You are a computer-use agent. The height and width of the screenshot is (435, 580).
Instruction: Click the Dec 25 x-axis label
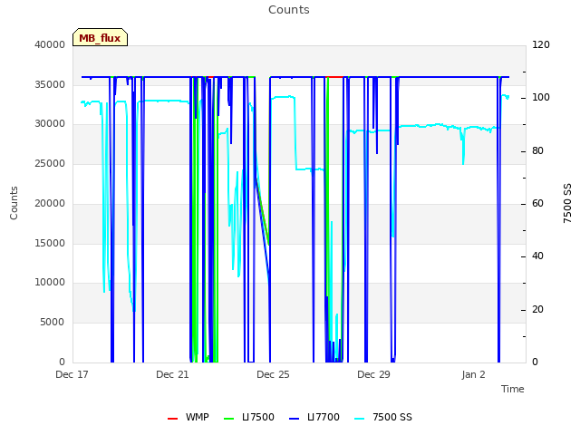tap(273, 374)
